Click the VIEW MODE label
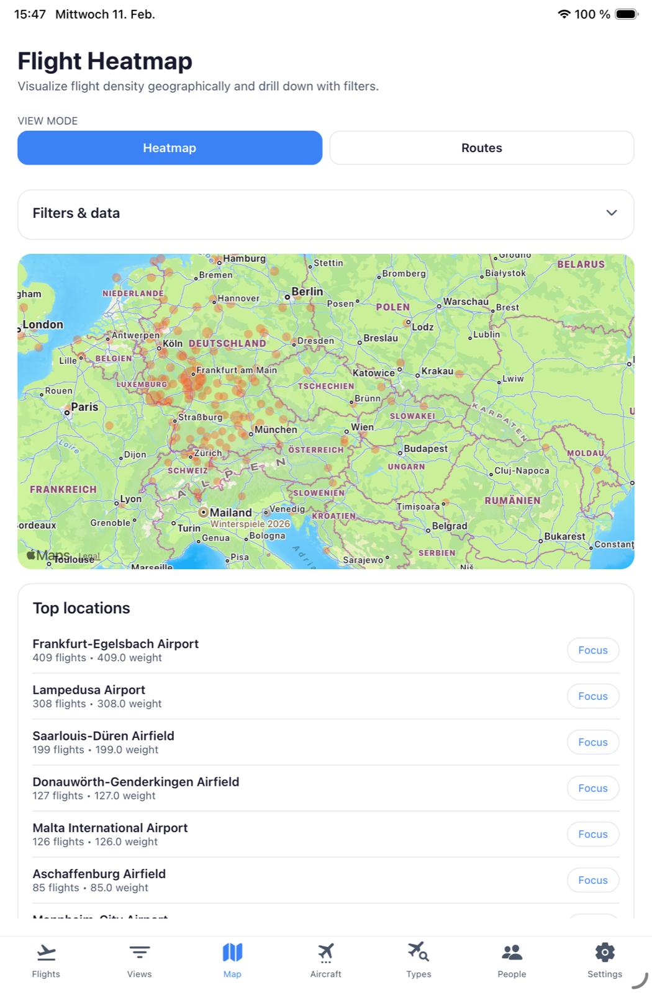Viewport: 652px width, 993px height. [x=48, y=121]
